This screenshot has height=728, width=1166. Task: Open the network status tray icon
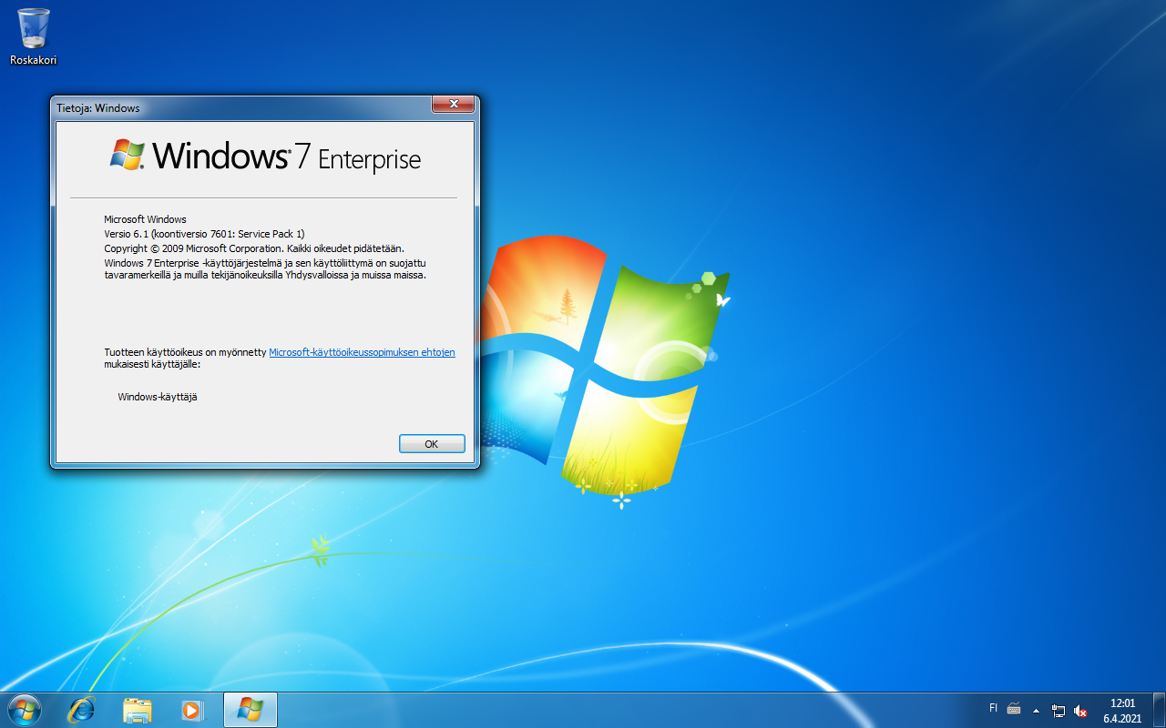(x=1059, y=711)
